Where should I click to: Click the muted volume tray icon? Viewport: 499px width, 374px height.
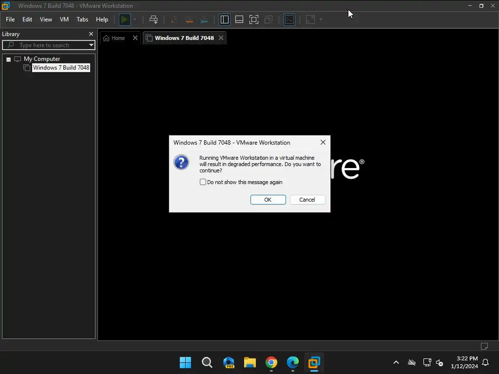pos(440,362)
